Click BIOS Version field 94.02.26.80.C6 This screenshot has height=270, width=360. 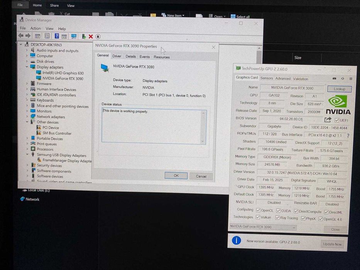[x=291, y=119]
